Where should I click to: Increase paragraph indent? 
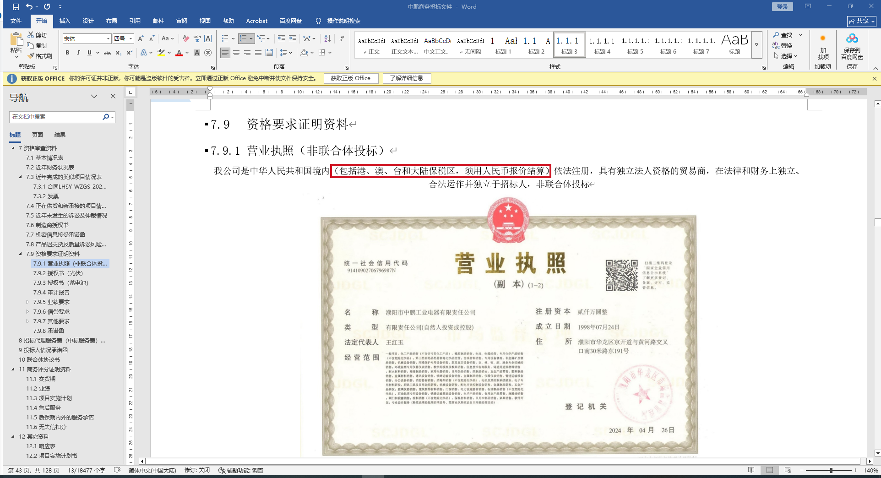293,38
